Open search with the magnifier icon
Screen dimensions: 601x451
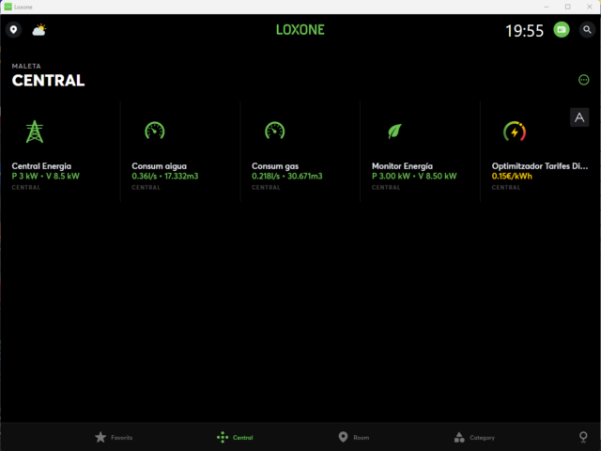587,29
